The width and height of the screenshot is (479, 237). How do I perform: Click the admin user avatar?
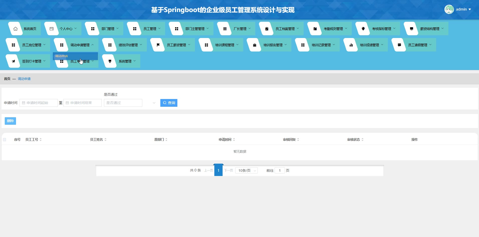click(x=449, y=9)
